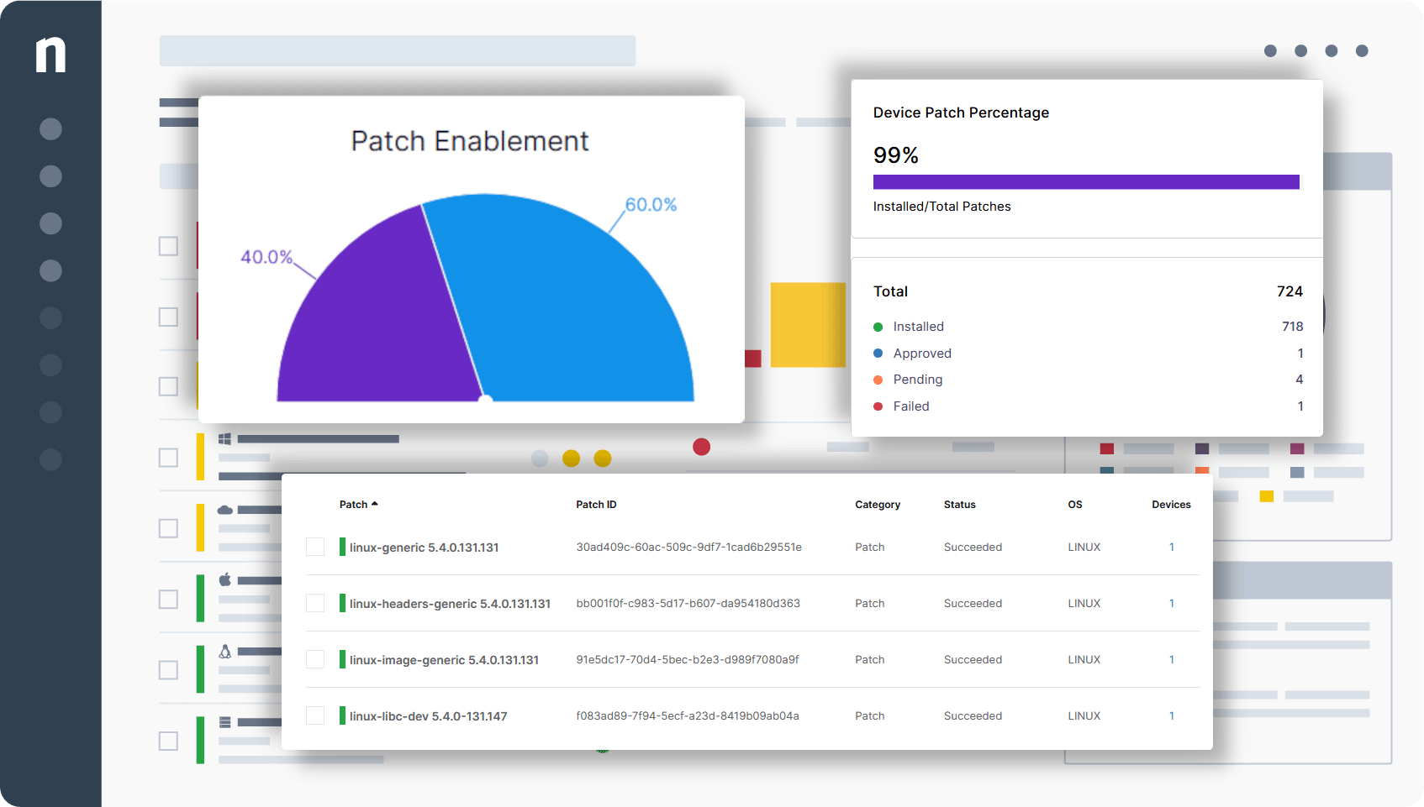Image resolution: width=1424 pixels, height=807 pixels.
Task: Tick the linux-libc-dev 5.4.0-131.147 checkbox
Action: [315, 715]
